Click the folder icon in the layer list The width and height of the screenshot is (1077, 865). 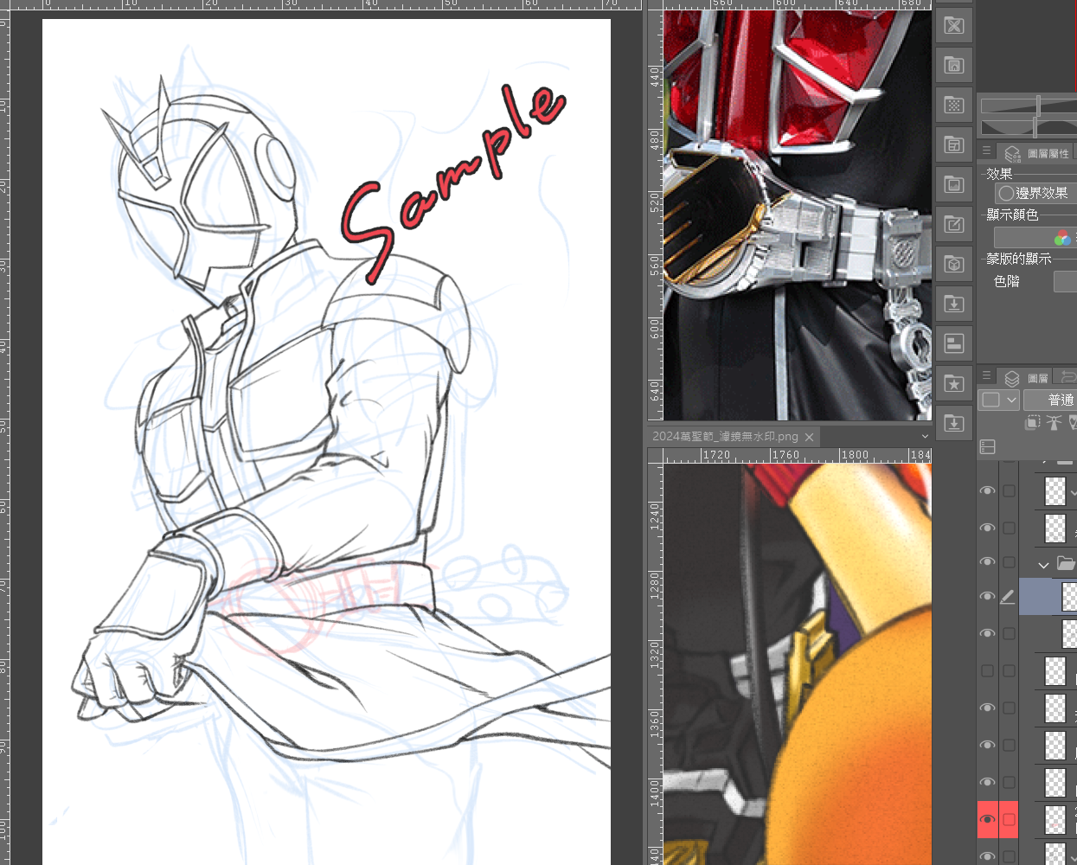point(1066,564)
